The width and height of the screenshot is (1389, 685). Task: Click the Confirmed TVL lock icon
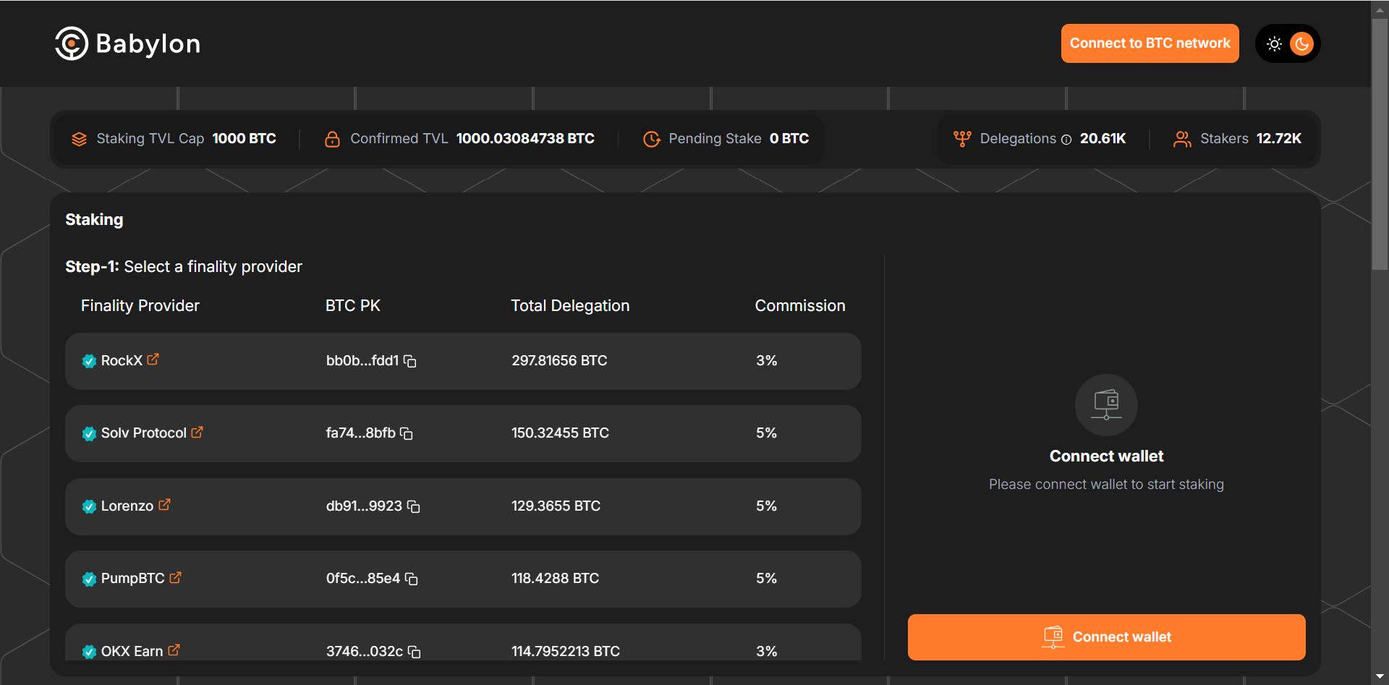(x=332, y=139)
